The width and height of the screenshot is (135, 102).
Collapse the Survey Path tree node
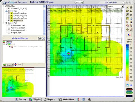[3, 23]
